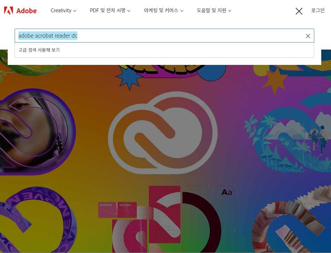The height and width of the screenshot is (253, 331).
Task: Open the Creativity menu
Action: pos(63,10)
